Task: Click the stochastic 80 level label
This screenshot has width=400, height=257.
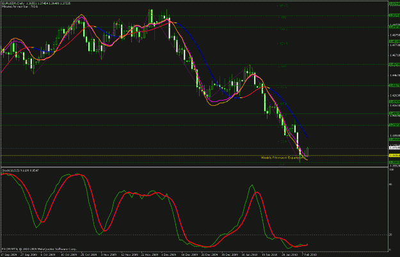Action: 390,184
